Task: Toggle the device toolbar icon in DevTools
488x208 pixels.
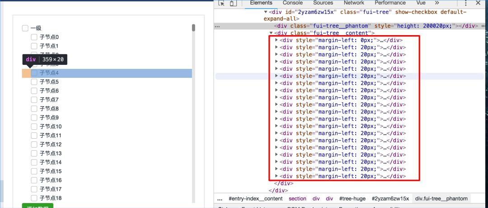Action: click(x=233, y=3)
